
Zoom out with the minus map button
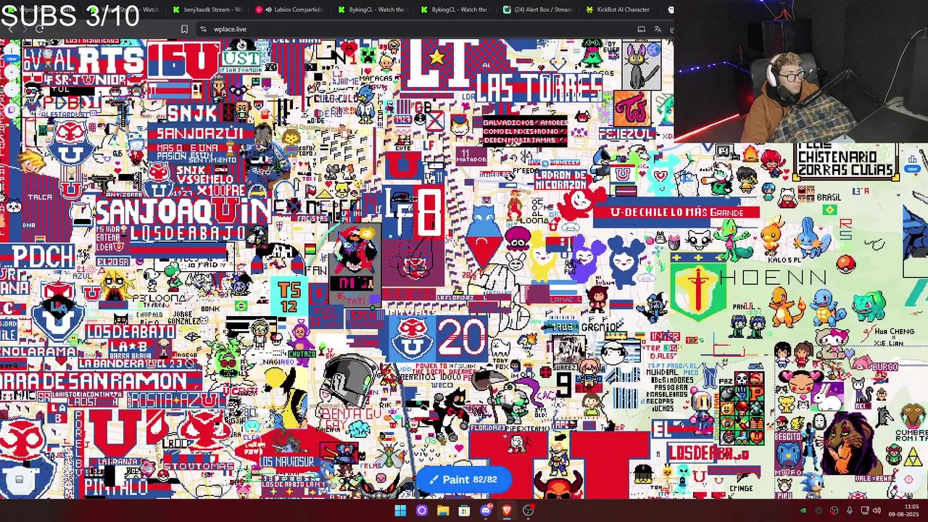[x=10, y=89]
